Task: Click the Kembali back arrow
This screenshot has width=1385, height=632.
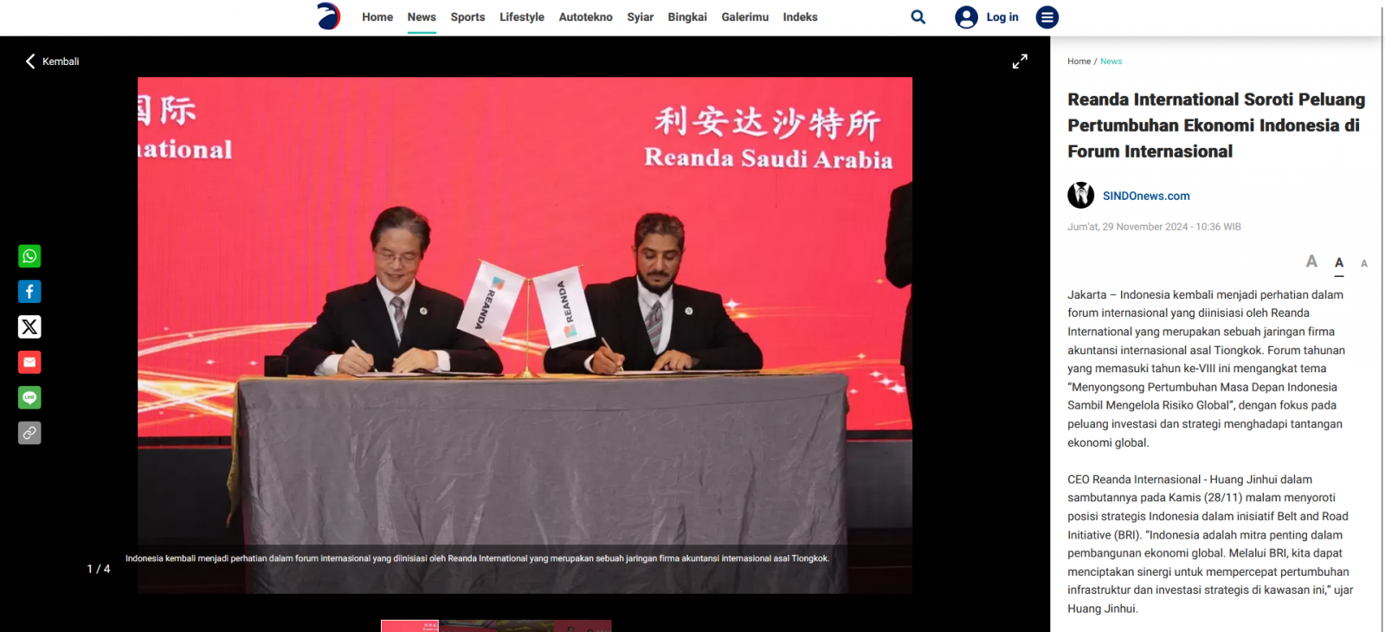Action: click(30, 61)
